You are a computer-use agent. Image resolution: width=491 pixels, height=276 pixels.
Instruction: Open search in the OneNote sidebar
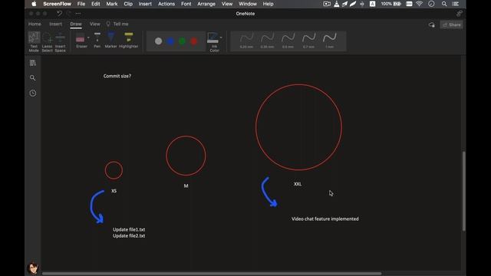32,77
